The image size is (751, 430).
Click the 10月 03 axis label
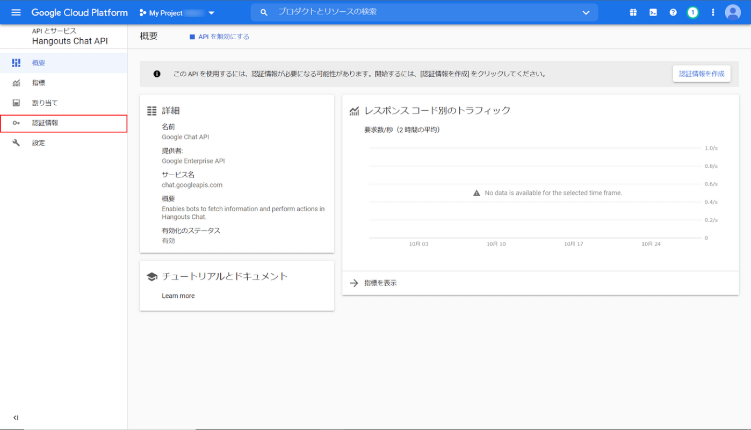click(x=418, y=244)
